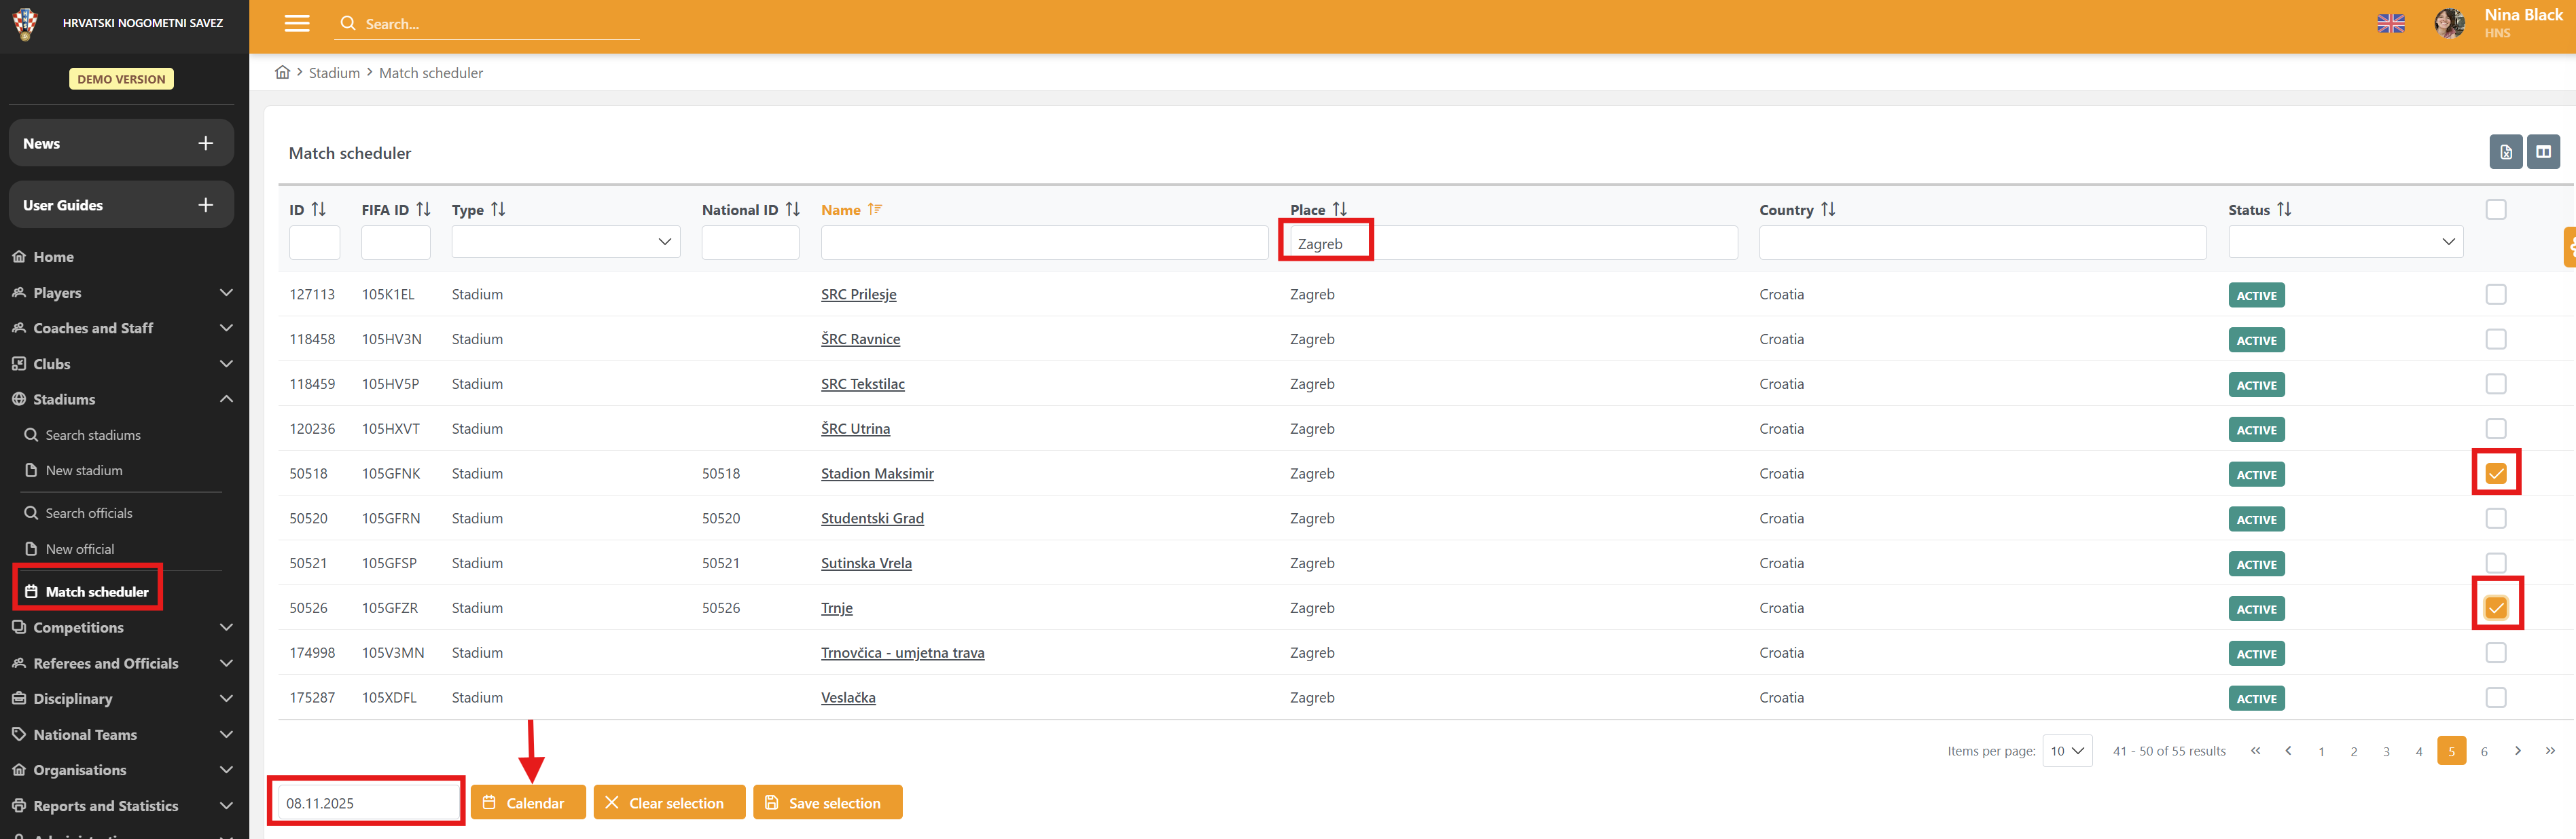The image size is (2576, 839).
Task: Check the Studentski Grad row checkbox
Action: 2495,519
